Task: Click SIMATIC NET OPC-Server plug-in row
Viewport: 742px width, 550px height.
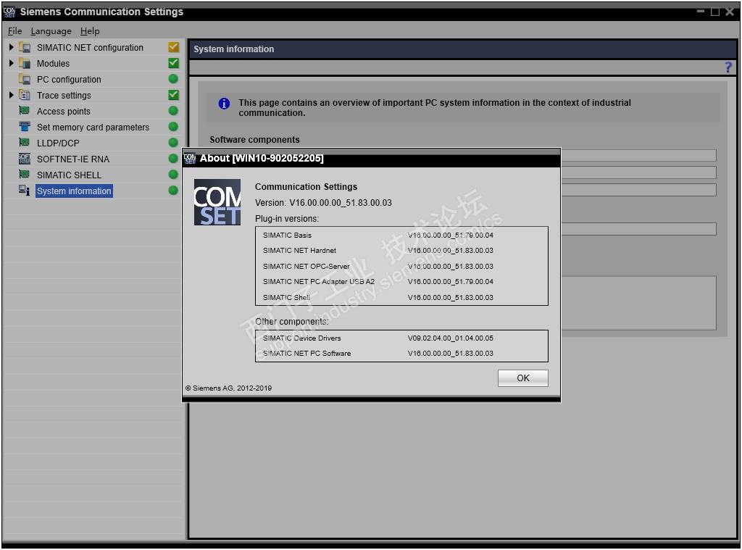Action: (401, 267)
